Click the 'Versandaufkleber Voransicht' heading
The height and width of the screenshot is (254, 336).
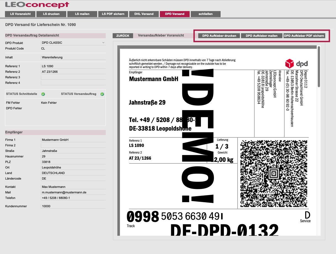[x=161, y=35]
